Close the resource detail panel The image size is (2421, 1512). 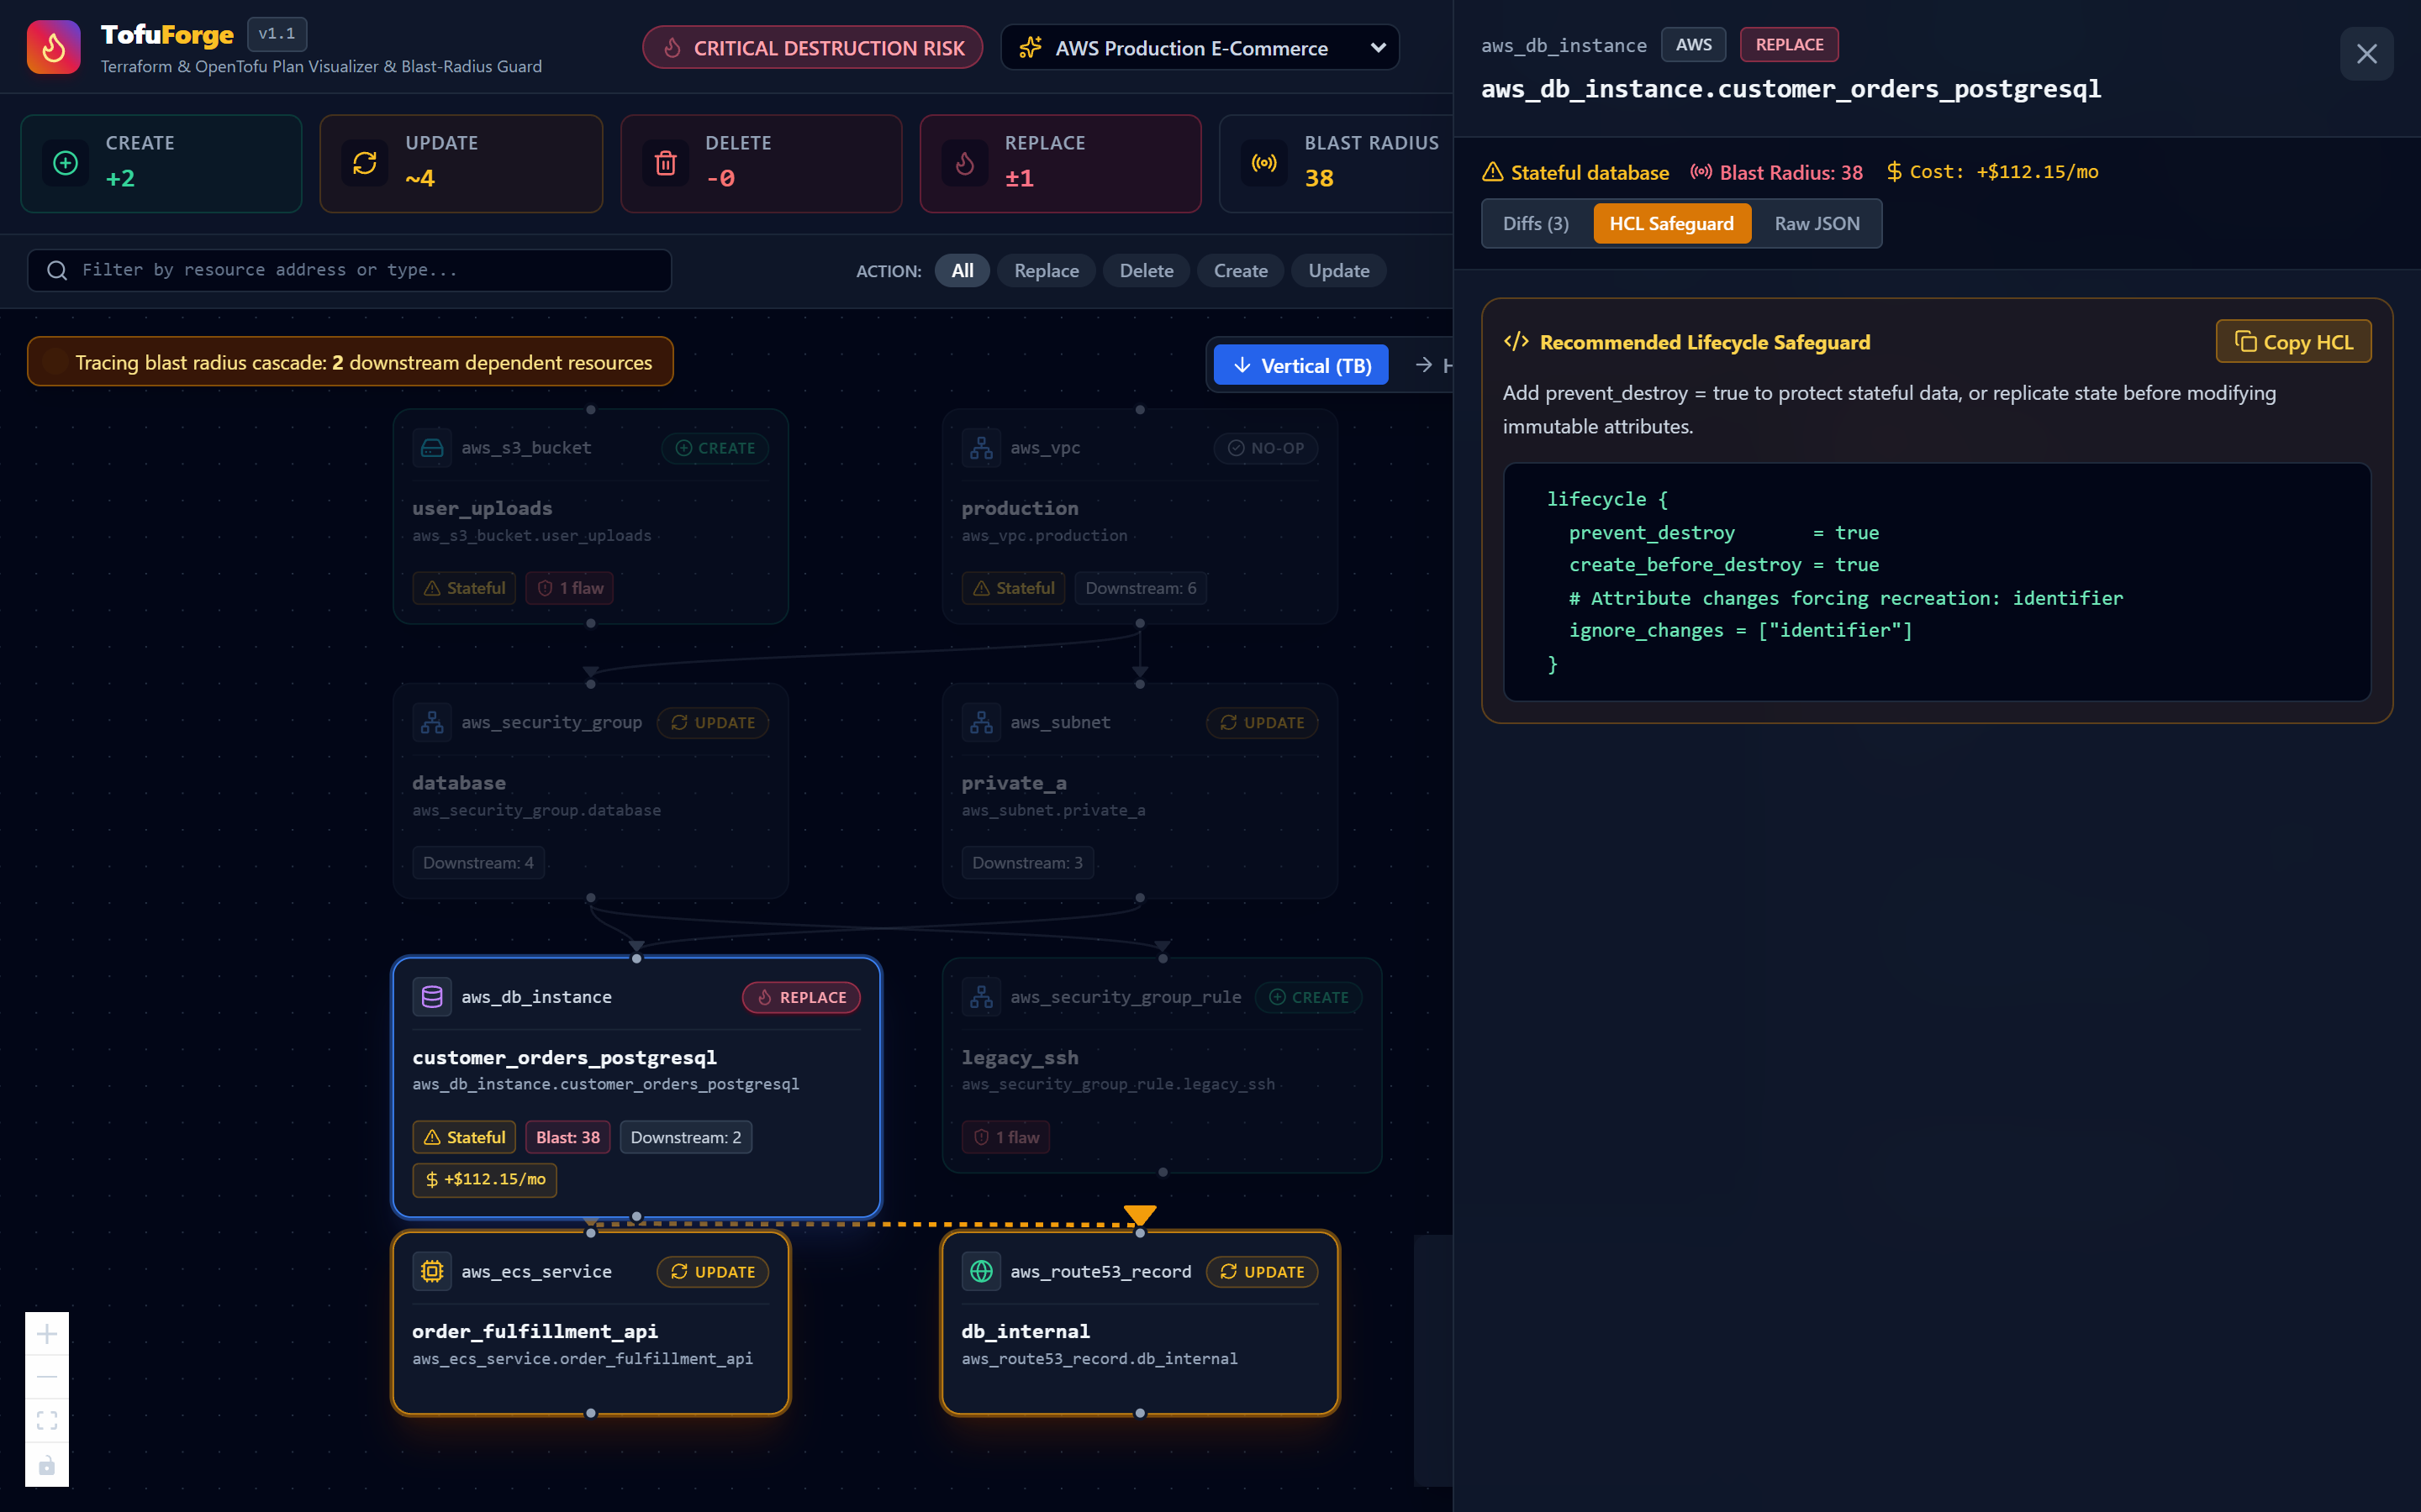(2366, 53)
